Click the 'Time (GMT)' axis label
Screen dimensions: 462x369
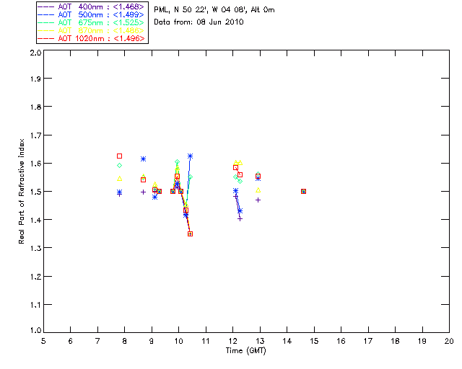(245, 351)
